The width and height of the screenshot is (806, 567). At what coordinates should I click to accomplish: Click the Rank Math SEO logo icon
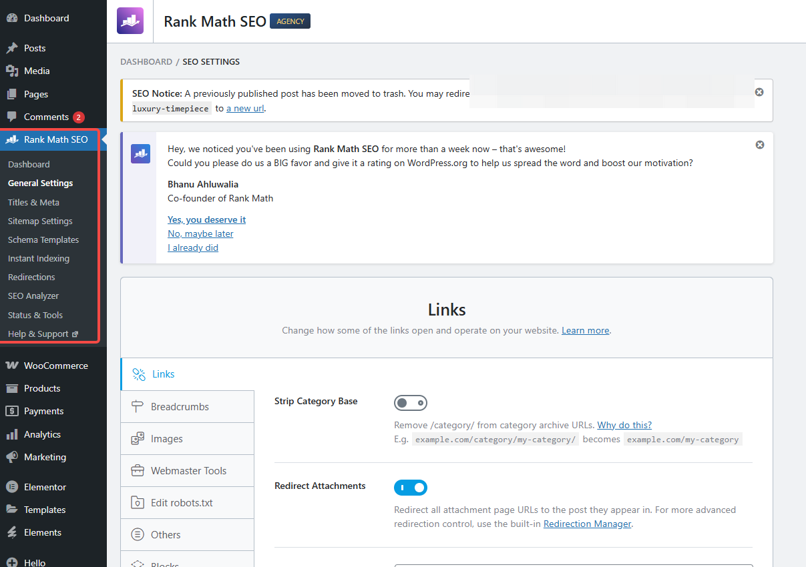point(130,21)
